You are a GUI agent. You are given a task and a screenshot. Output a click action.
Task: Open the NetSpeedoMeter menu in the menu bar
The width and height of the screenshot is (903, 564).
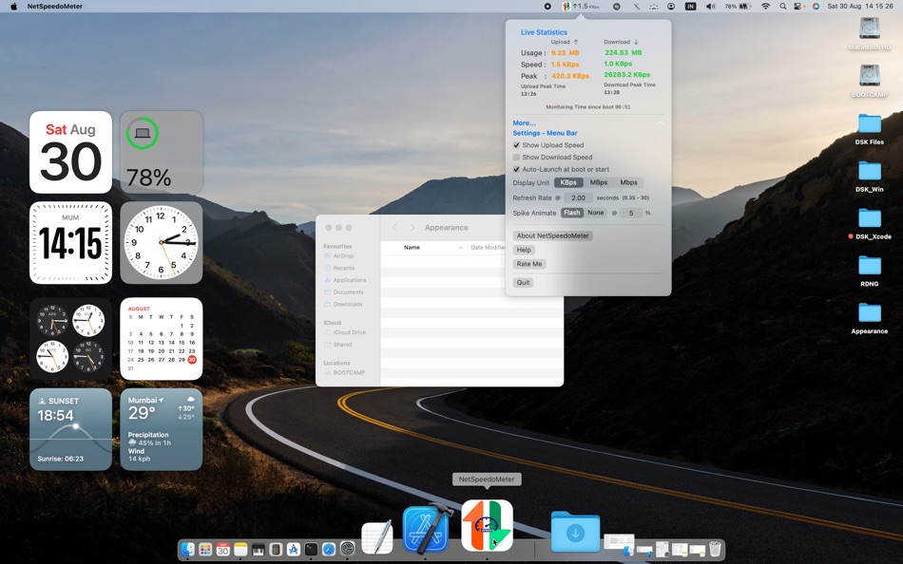tap(566, 6)
